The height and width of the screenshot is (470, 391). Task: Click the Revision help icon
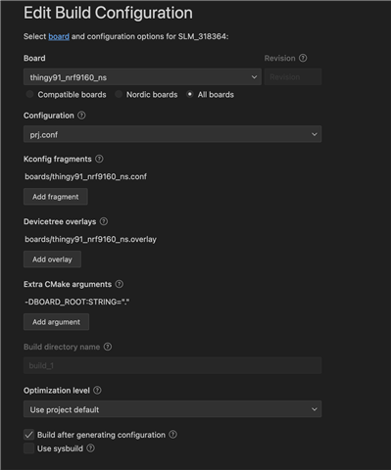coord(303,58)
